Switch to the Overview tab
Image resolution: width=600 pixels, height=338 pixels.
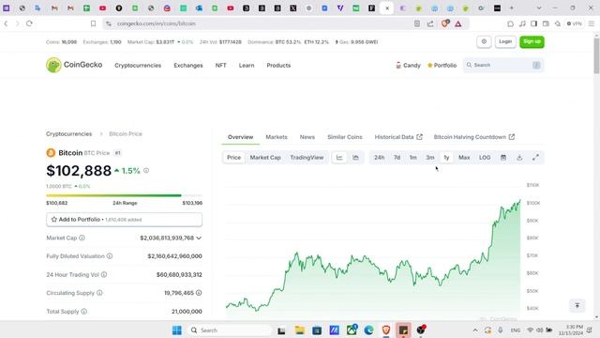pos(240,137)
